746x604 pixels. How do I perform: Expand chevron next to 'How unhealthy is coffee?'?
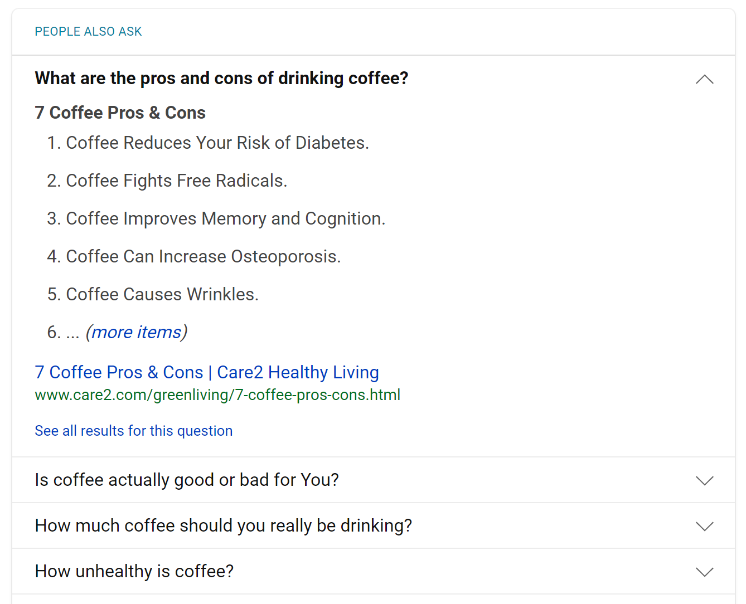705,572
